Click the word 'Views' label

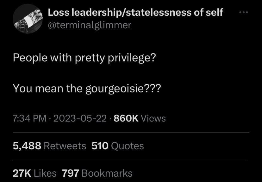pyautogui.click(x=153, y=118)
